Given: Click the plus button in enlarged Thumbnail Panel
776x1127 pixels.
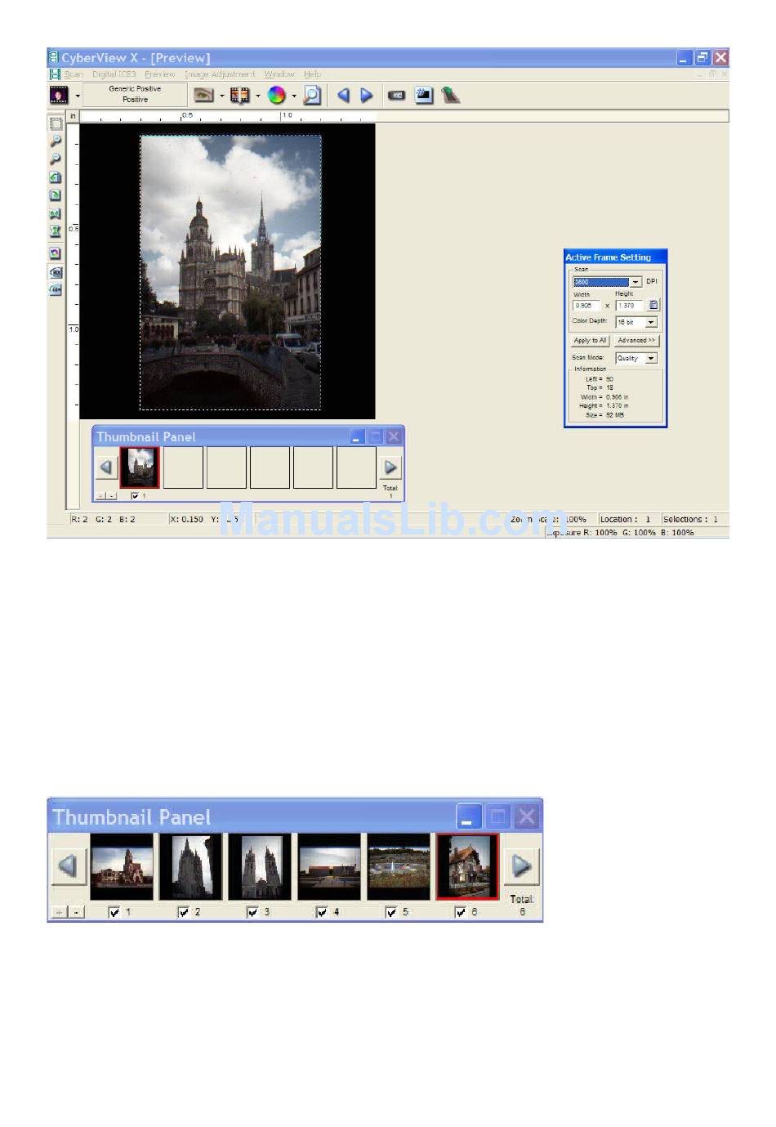Looking at the screenshot, I should coord(60,912).
